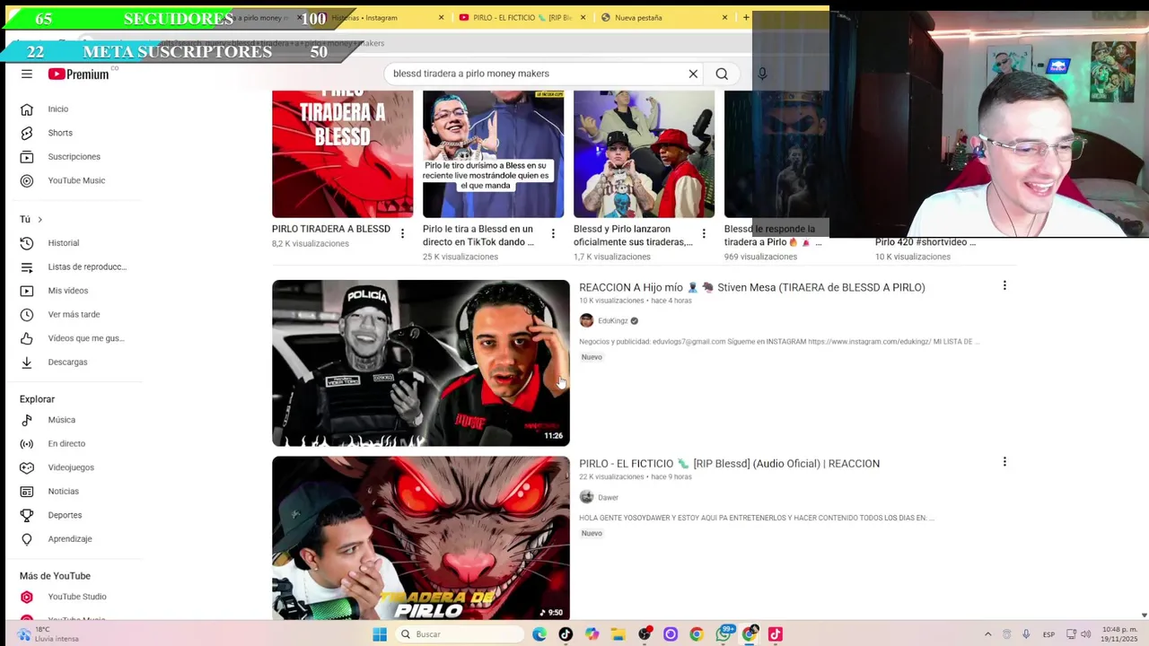Image resolution: width=1149 pixels, height=646 pixels.
Task: Open options menu for 'REACCION A Hijo mío' video
Action: (x=1004, y=285)
